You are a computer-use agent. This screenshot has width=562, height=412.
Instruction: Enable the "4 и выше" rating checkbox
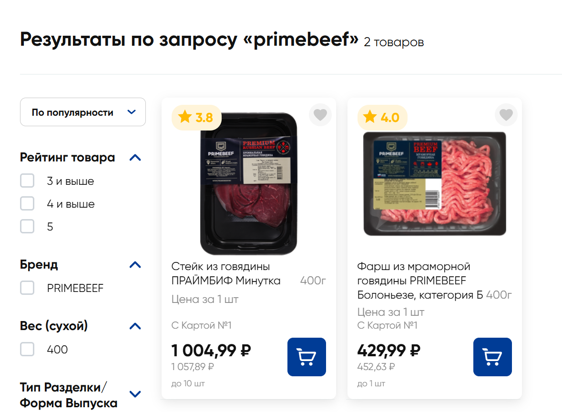tap(27, 204)
